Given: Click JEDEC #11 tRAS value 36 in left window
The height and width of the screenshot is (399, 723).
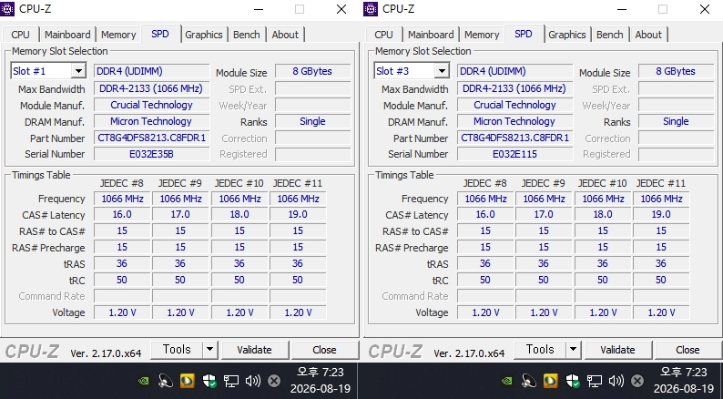Looking at the screenshot, I should [x=298, y=263].
